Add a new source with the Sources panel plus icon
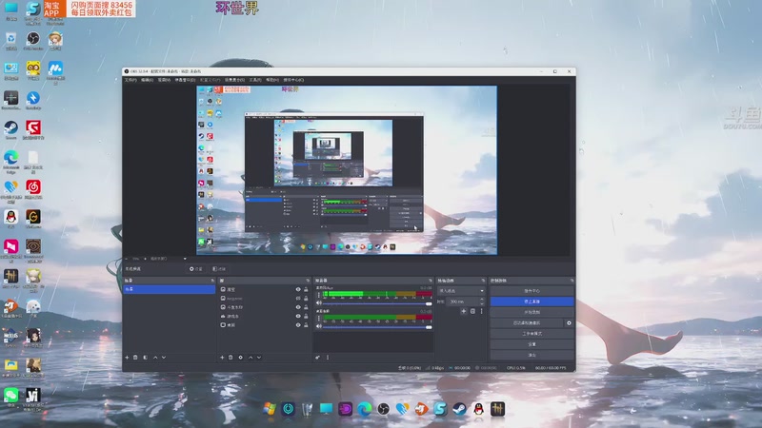This screenshot has width=762, height=428. 222,358
